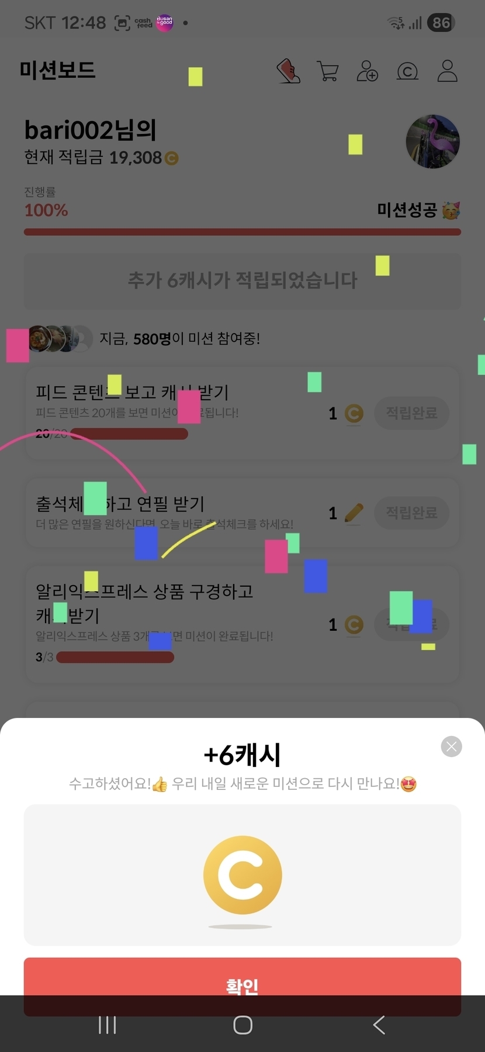
Task: Open the user profile icon
Action: pyautogui.click(x=448, y=71)
